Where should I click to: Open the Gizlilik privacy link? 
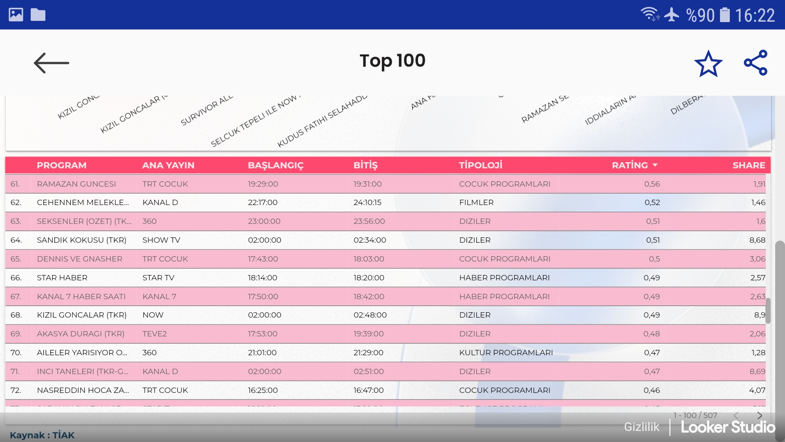[641, 427]
